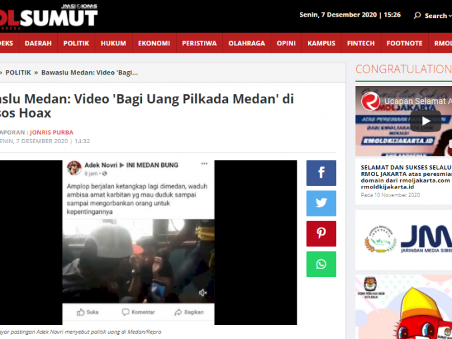Click the image caption mentioning Adek Novri

pos(81,332)
